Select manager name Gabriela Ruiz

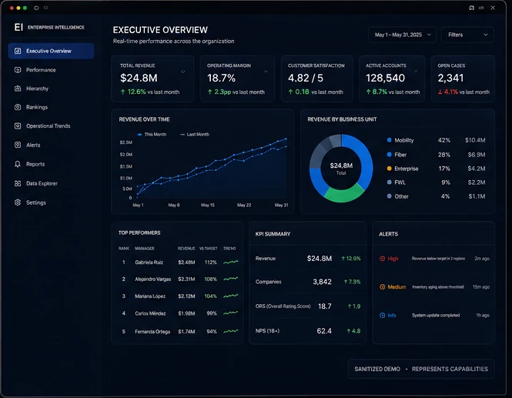point(149,263)
